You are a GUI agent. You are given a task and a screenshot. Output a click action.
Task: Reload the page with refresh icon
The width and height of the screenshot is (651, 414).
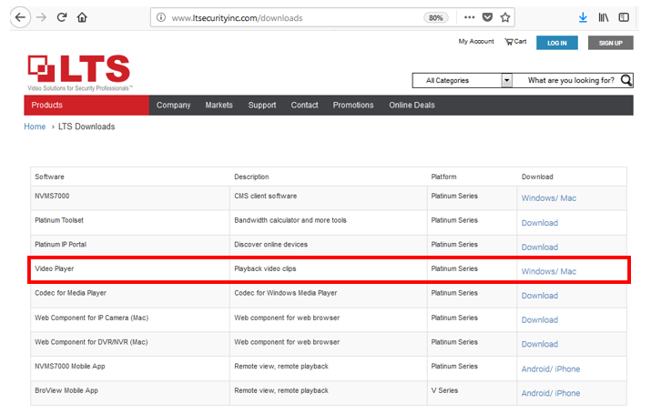62,17
